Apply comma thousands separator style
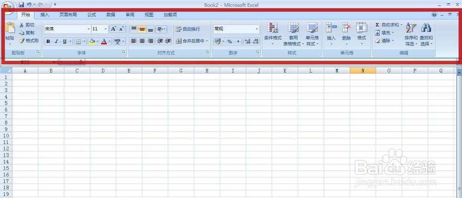462x198 pixels. (x=238, y=42)
